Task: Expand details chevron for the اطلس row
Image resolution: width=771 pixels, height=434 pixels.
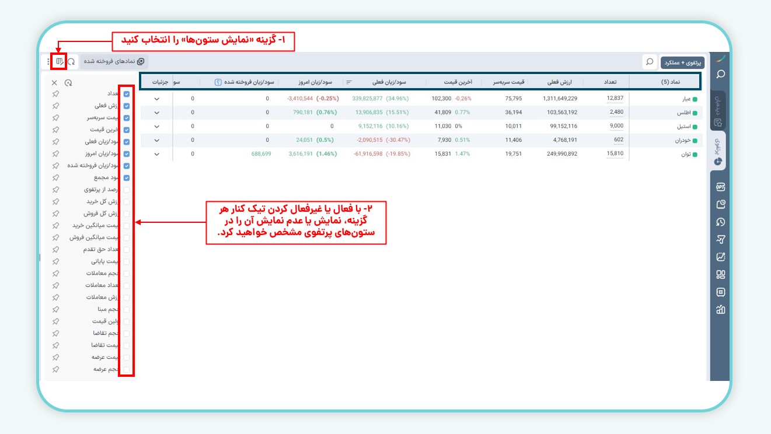Action: pyautogui.click(x=156, y=113)
